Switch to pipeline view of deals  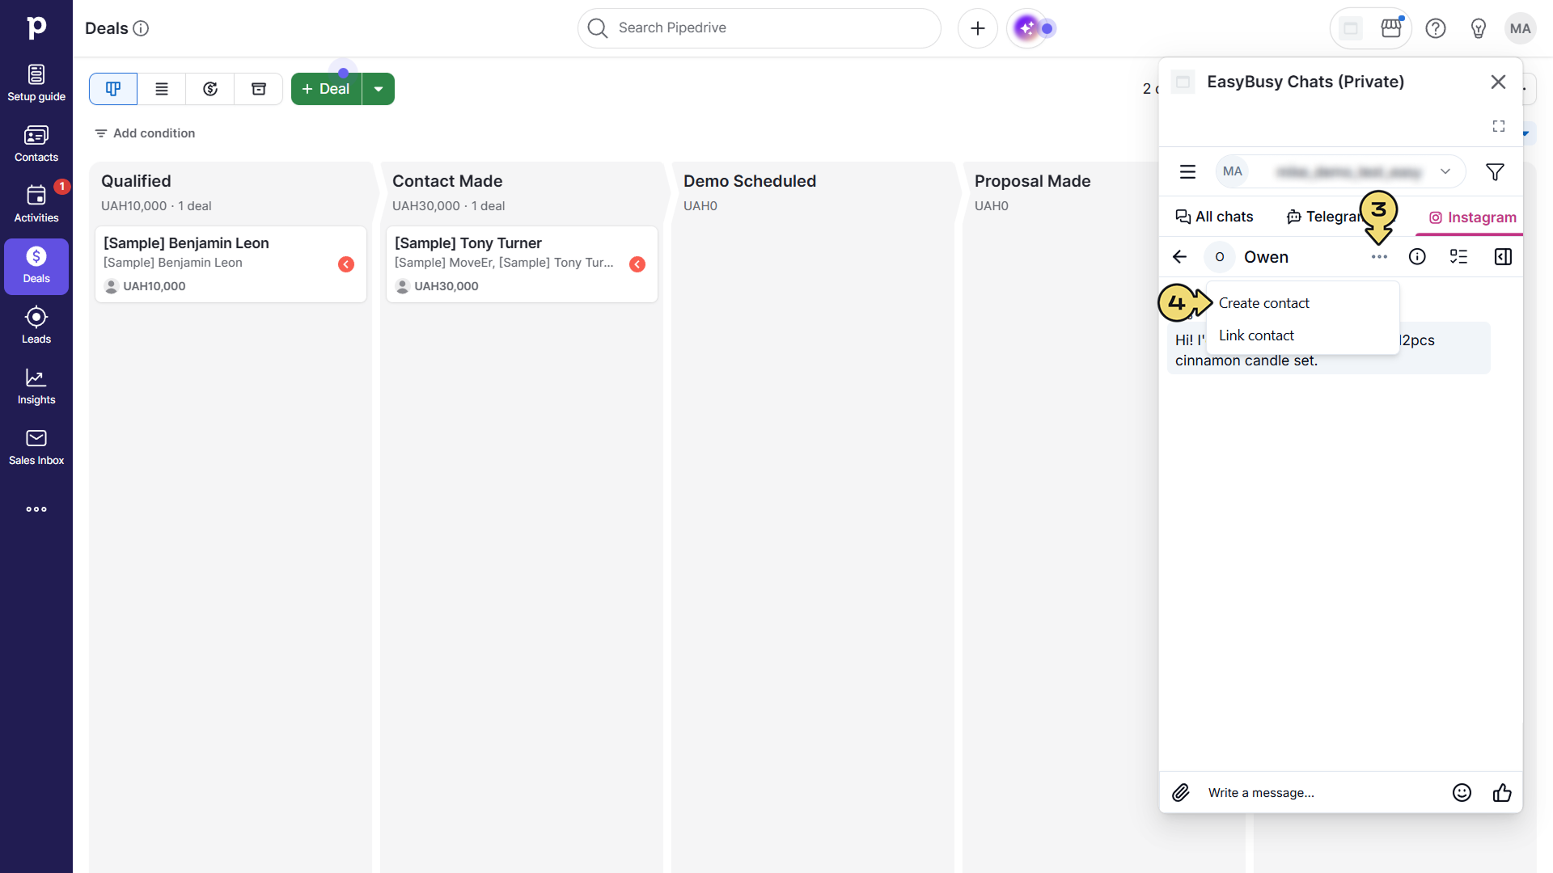[113, 89]
